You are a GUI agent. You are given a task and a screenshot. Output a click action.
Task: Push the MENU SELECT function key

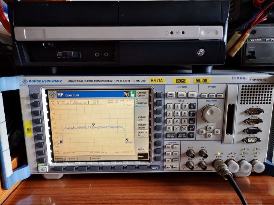[171, 95]
